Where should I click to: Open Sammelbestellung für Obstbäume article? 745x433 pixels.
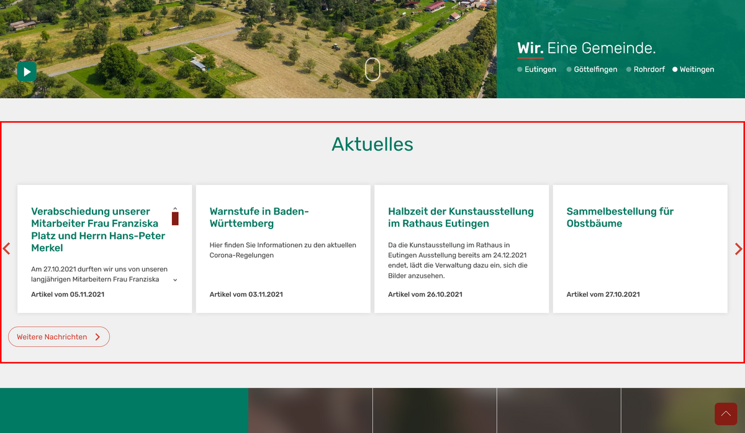620,217
